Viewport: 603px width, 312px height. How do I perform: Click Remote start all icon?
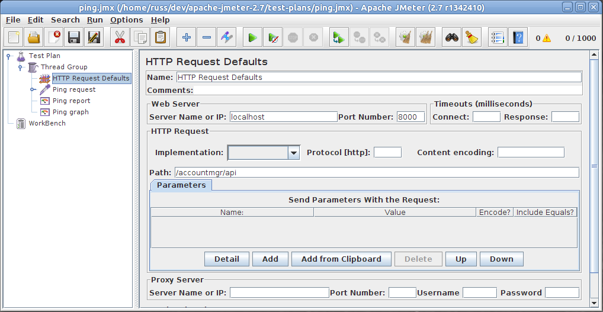tap(339, 37)
